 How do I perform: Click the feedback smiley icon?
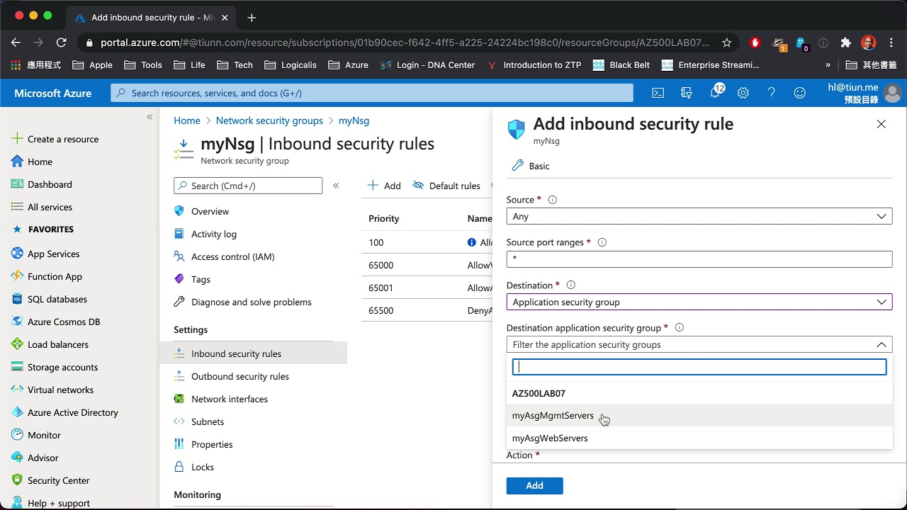[800, 93]
